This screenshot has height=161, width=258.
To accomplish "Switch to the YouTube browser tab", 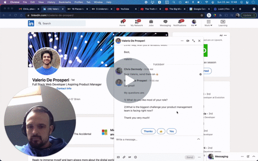I will pyautogui.click(x=127, y=9).
